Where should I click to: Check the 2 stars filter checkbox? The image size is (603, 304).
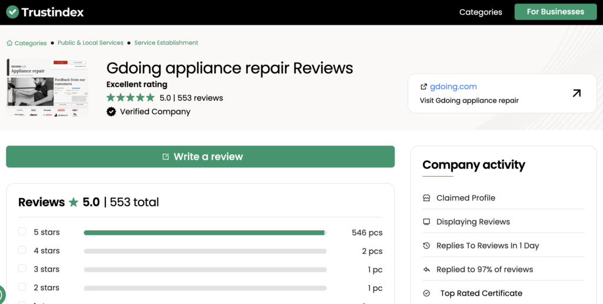click(x=22, y=287)
